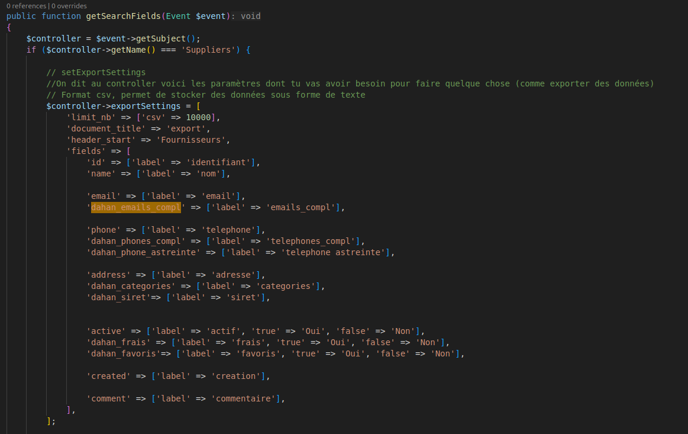The height and width of the screenshot is (434, 688).
Task: Click the getName method call
Action: tap(125, 50)
